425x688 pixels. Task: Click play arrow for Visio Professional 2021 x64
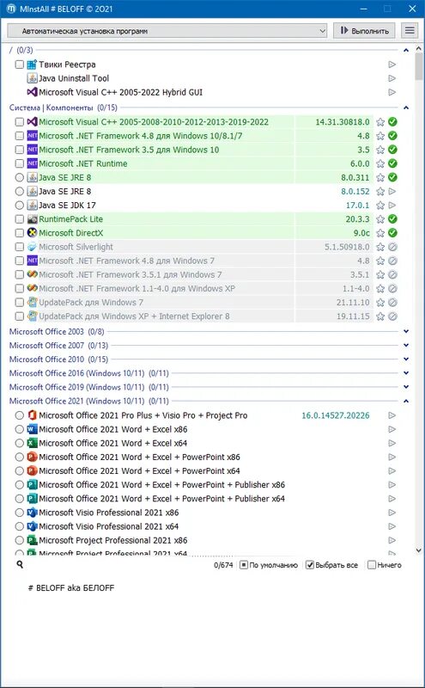click(x=392, y=526)
